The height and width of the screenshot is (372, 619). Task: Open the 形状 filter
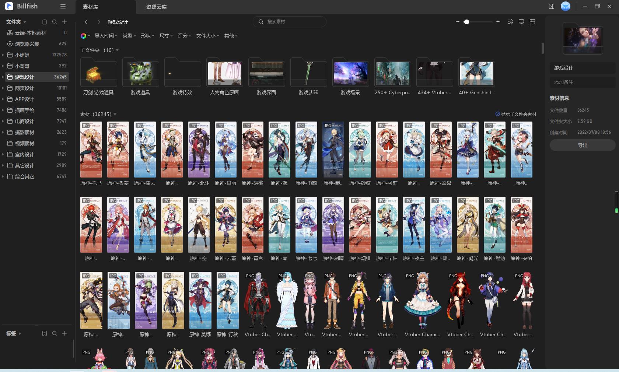coord(148,36)
